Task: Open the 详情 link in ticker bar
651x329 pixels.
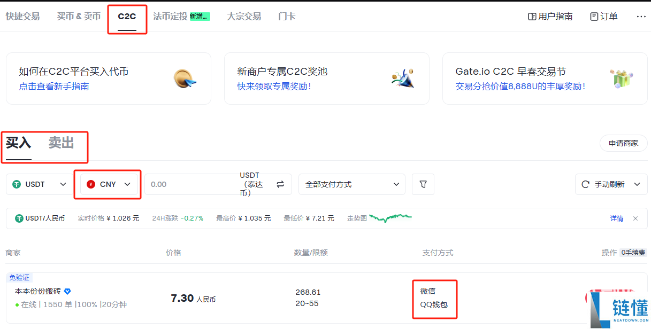Action: click(x=617, y=218)
